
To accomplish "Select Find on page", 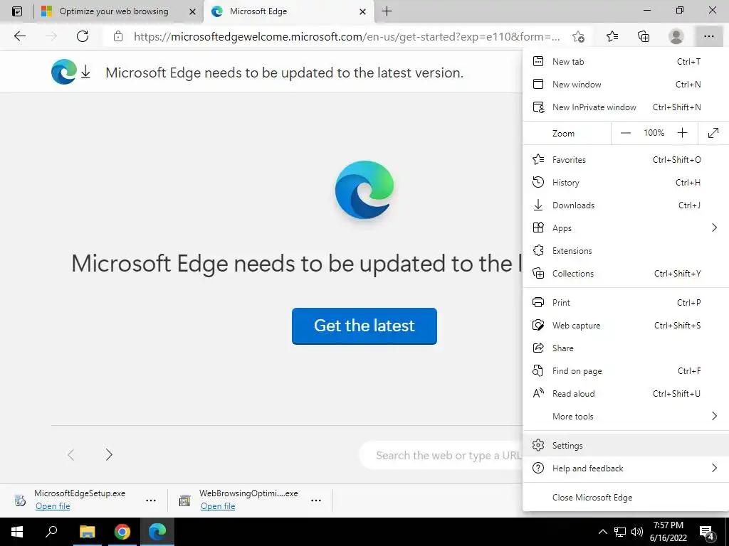I will (x=626, y=370).
